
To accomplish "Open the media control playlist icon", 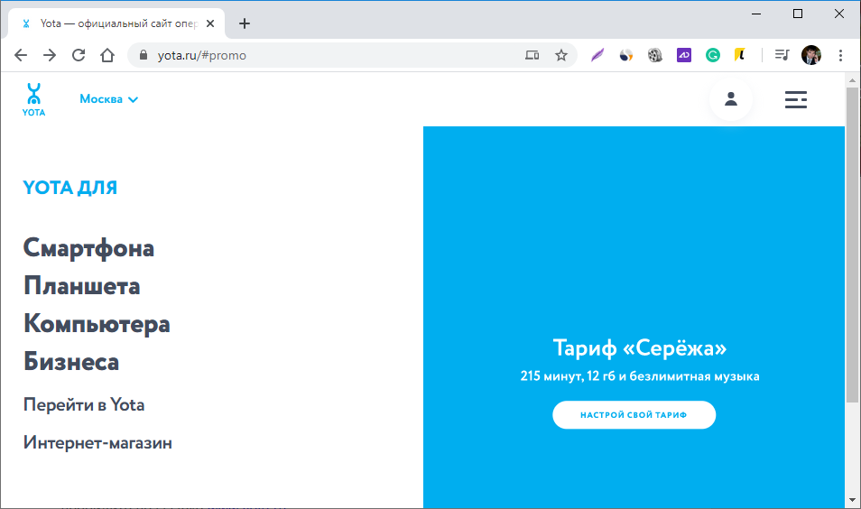I will pos(782,55).
